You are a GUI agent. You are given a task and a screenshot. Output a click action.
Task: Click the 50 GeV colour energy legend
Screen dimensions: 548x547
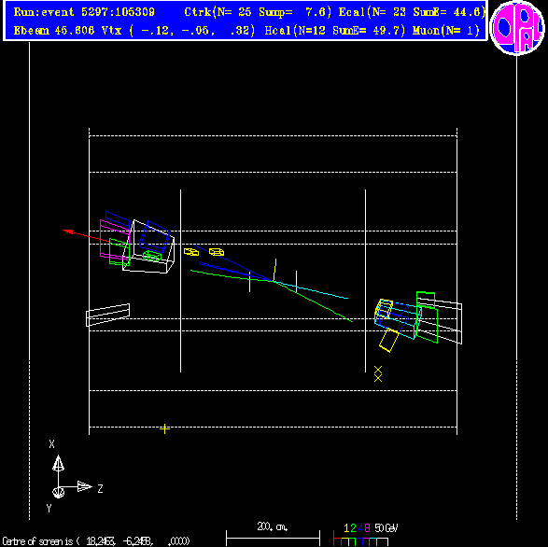(x=365, y=535)
